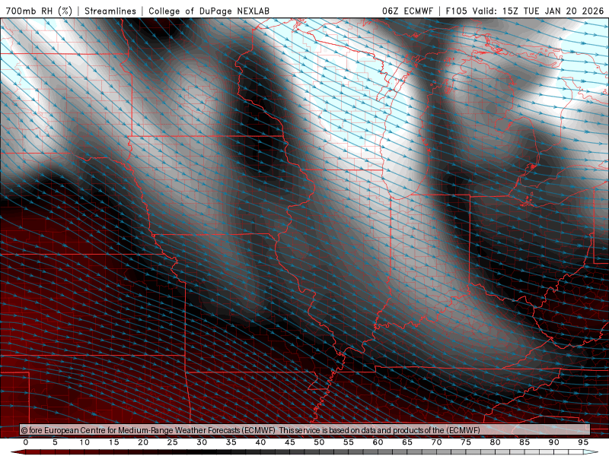The width and height of the screenshot is (609, 456).
Task: Click the "45" colorbar tick label
Action: [x=290, y=442]
